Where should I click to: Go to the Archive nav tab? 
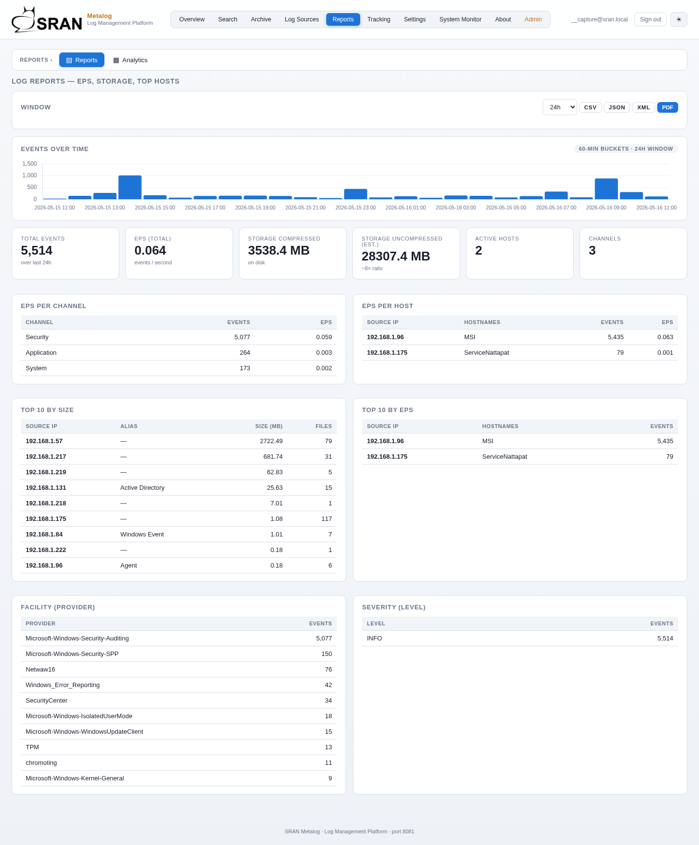pyautogui.click(x=261, y=19)
